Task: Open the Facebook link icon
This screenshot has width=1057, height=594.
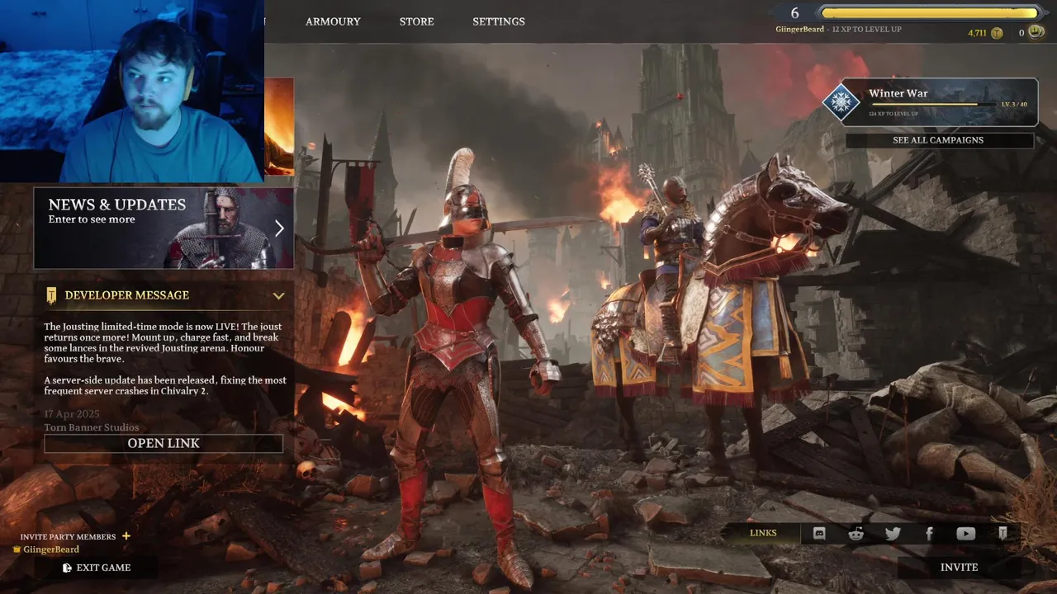Action: pyautogui.click(x=929, y=534)
